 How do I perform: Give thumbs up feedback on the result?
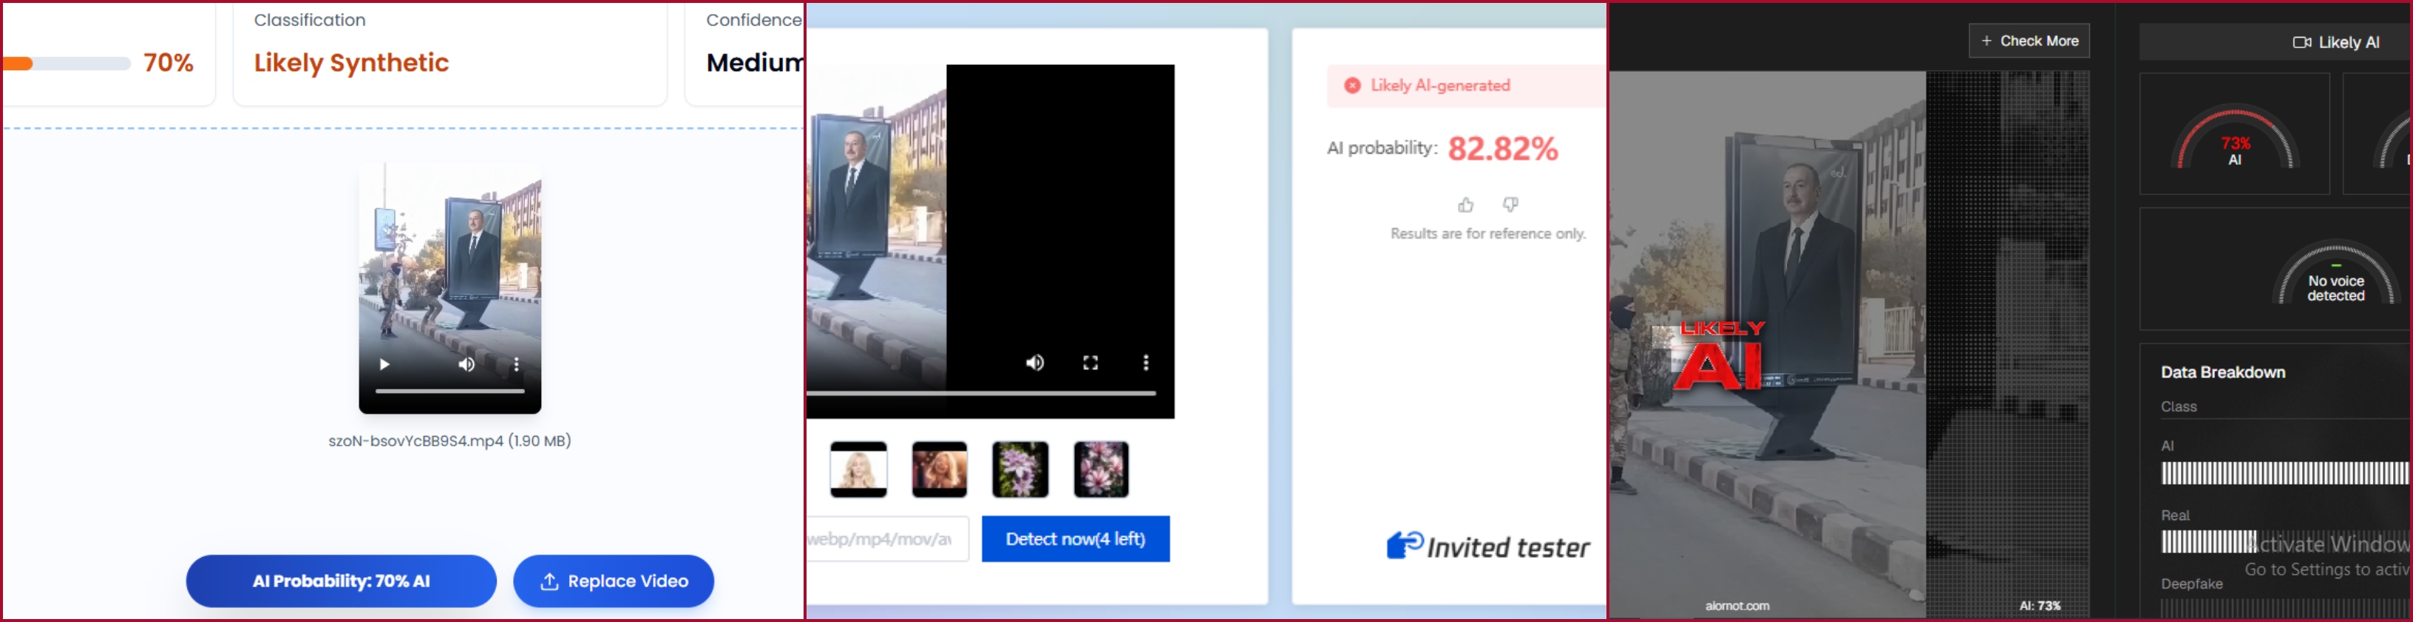coord(1466,205)
